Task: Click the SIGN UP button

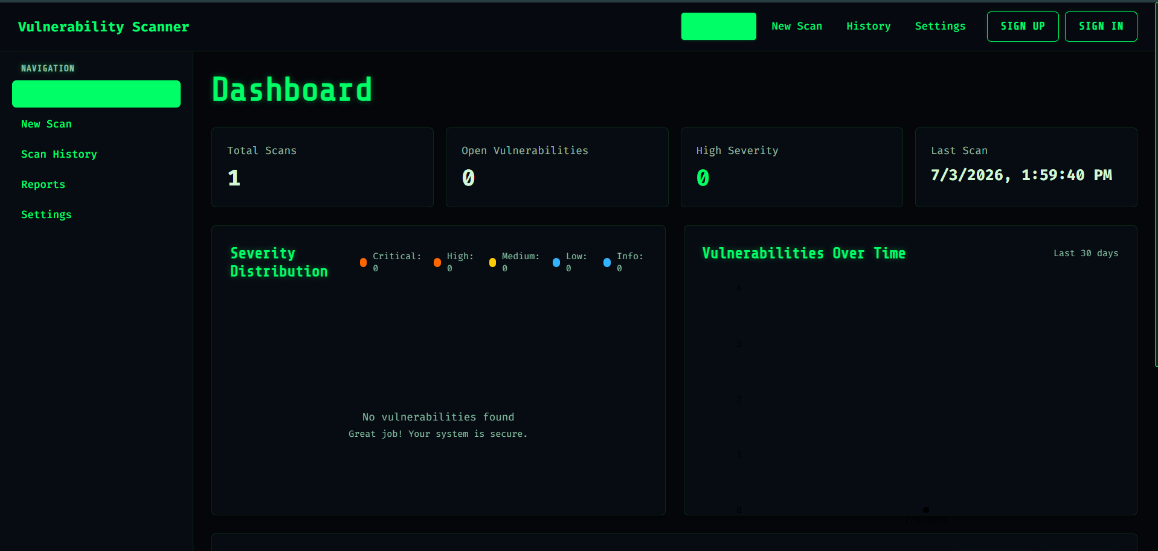Action: 1023,27
